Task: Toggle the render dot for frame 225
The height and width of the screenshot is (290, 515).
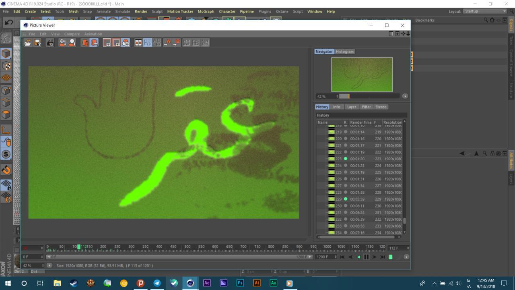Action: pyautogui.click(x=345, y=172)
